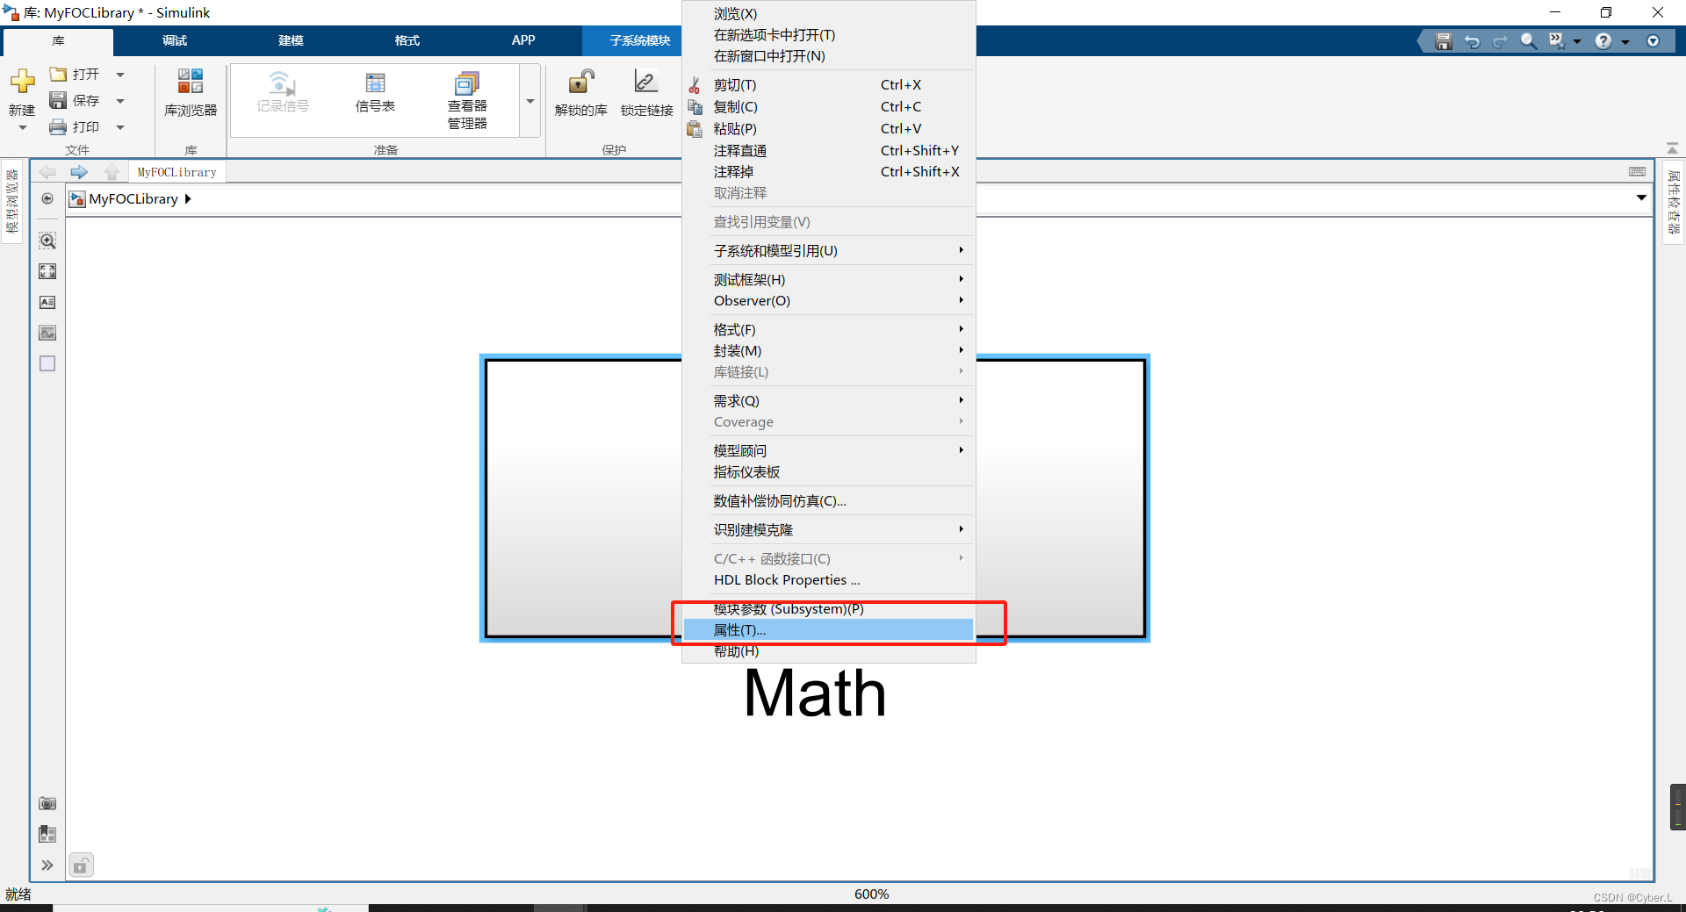Image resolution: width=1686 pixels, height=912 pixels.
Task: Choose 注释掉 in context menu
Action: 828,172
